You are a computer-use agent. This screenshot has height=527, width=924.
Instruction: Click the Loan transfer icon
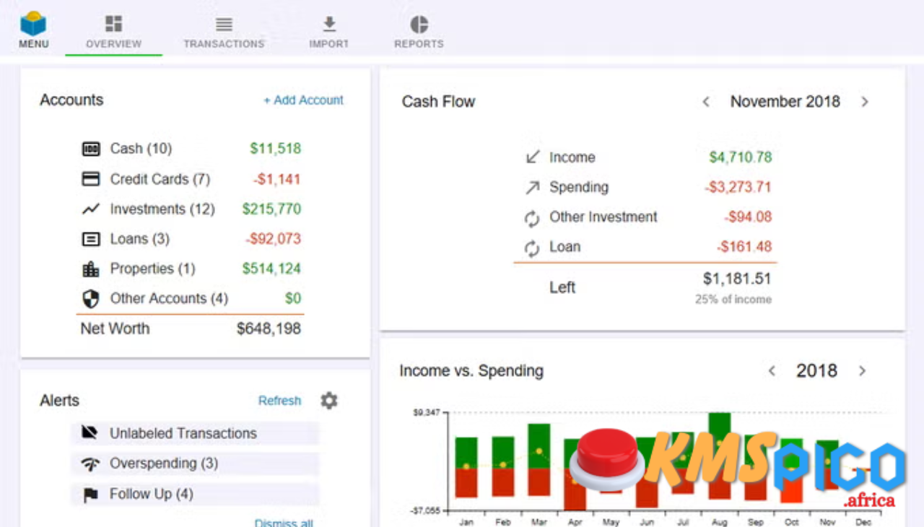532,248
